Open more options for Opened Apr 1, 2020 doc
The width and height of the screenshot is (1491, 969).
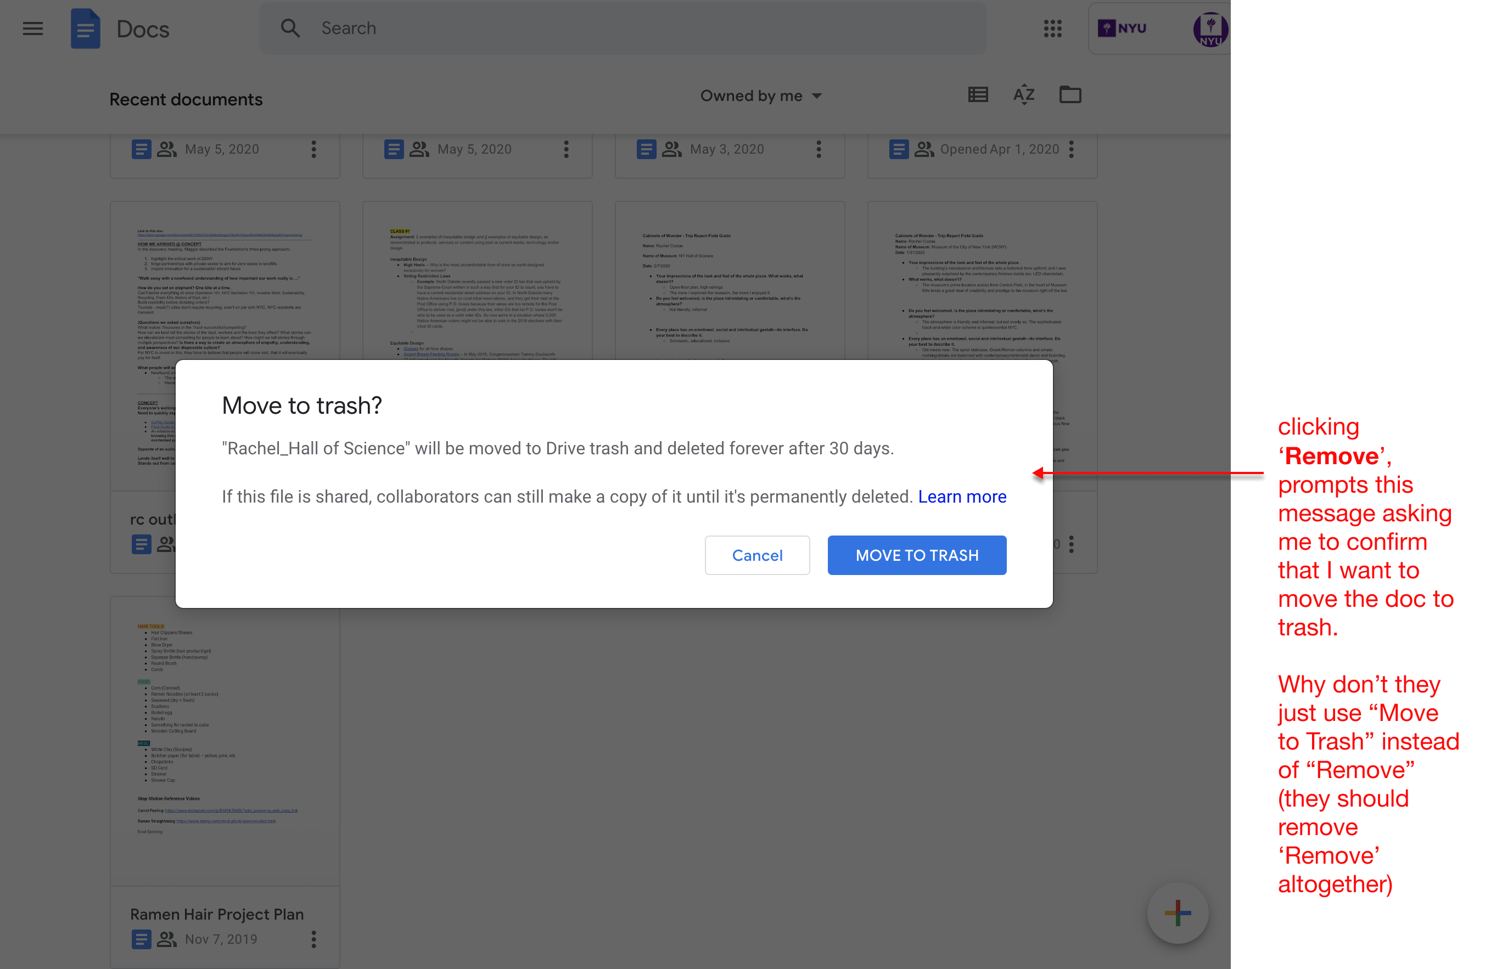1071,149
